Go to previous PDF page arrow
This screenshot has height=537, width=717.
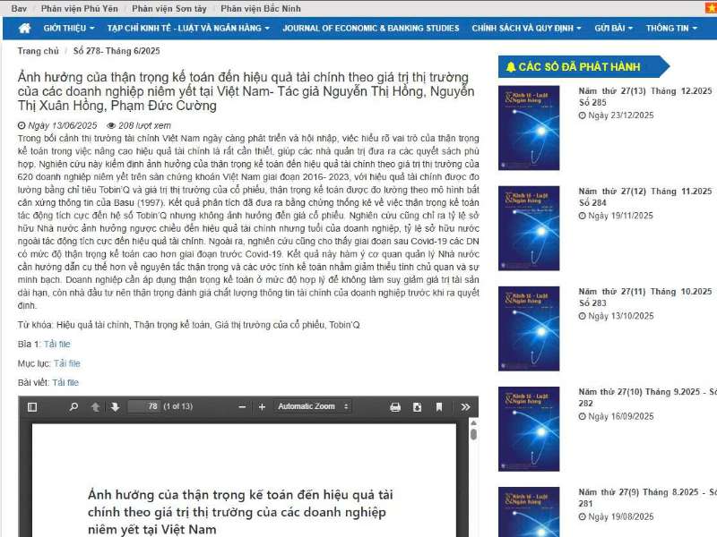pos(96,407)
